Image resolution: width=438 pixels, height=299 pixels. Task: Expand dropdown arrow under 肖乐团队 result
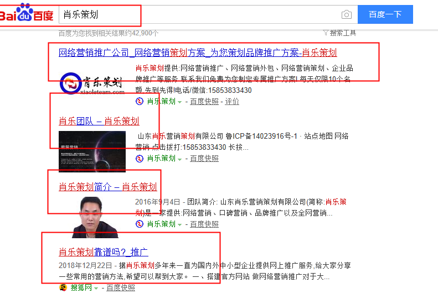[x=180, y=159]
